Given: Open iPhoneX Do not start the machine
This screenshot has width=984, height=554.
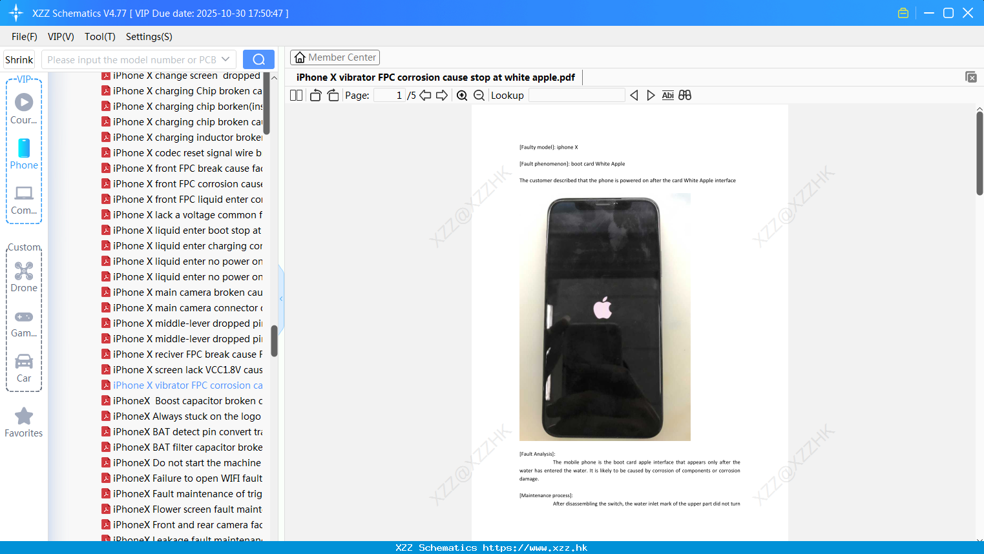Looking at the screenshot, I should point(182,463).
